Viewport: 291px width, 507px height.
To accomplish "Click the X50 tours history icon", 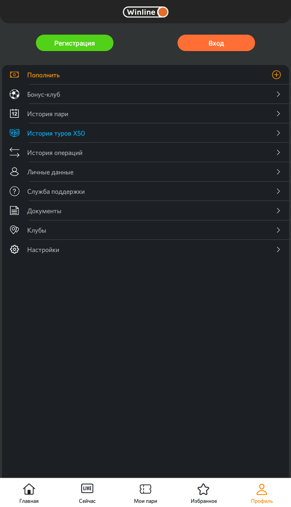I will tap(15, 133).
